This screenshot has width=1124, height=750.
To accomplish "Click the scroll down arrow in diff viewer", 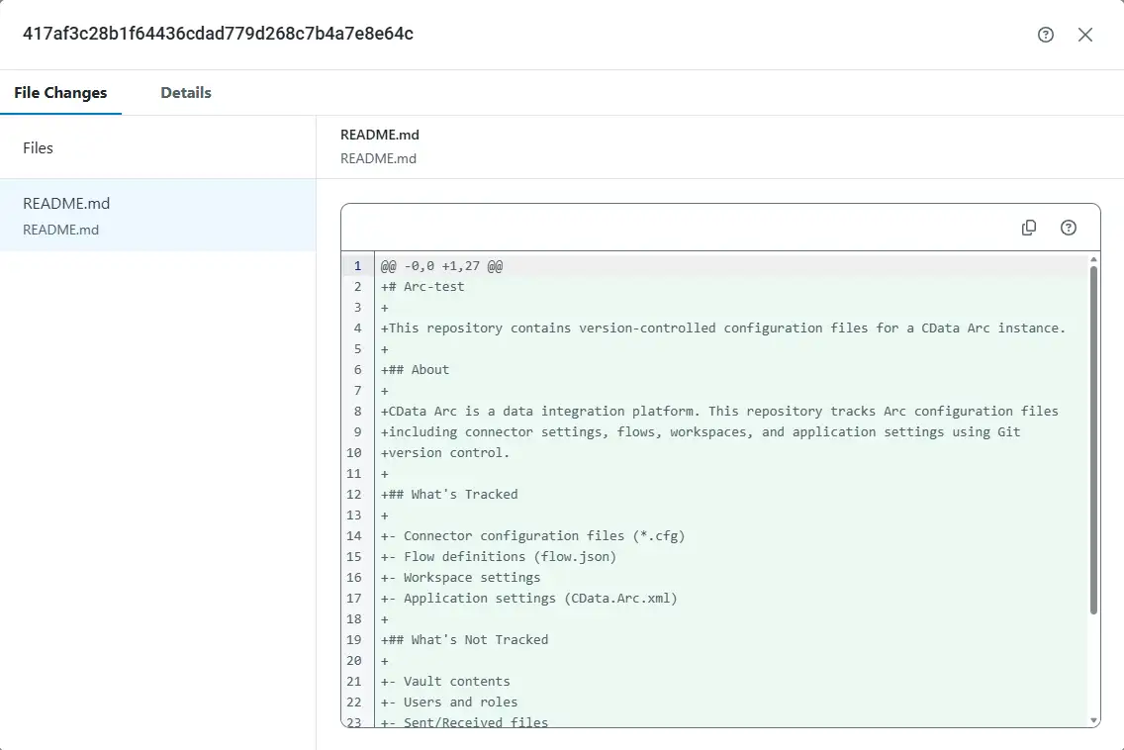I will (x=1093, y=720).
